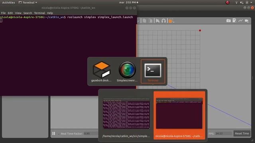Image resolution: width=255 pixels, height=143 pixels.
Task: Click the red recording indicator in top bar
Action: [x=228, y=2]
